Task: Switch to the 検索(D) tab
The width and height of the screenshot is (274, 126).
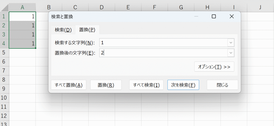Action: coord(63,30)
